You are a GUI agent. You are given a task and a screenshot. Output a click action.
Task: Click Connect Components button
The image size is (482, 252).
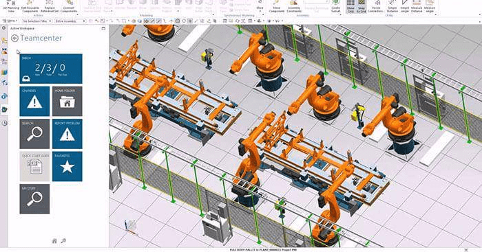[x=69, y=6]
